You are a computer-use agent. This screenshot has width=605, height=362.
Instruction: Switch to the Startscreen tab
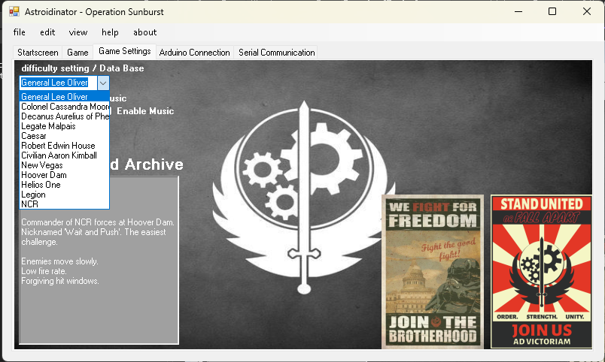[38, 53]
